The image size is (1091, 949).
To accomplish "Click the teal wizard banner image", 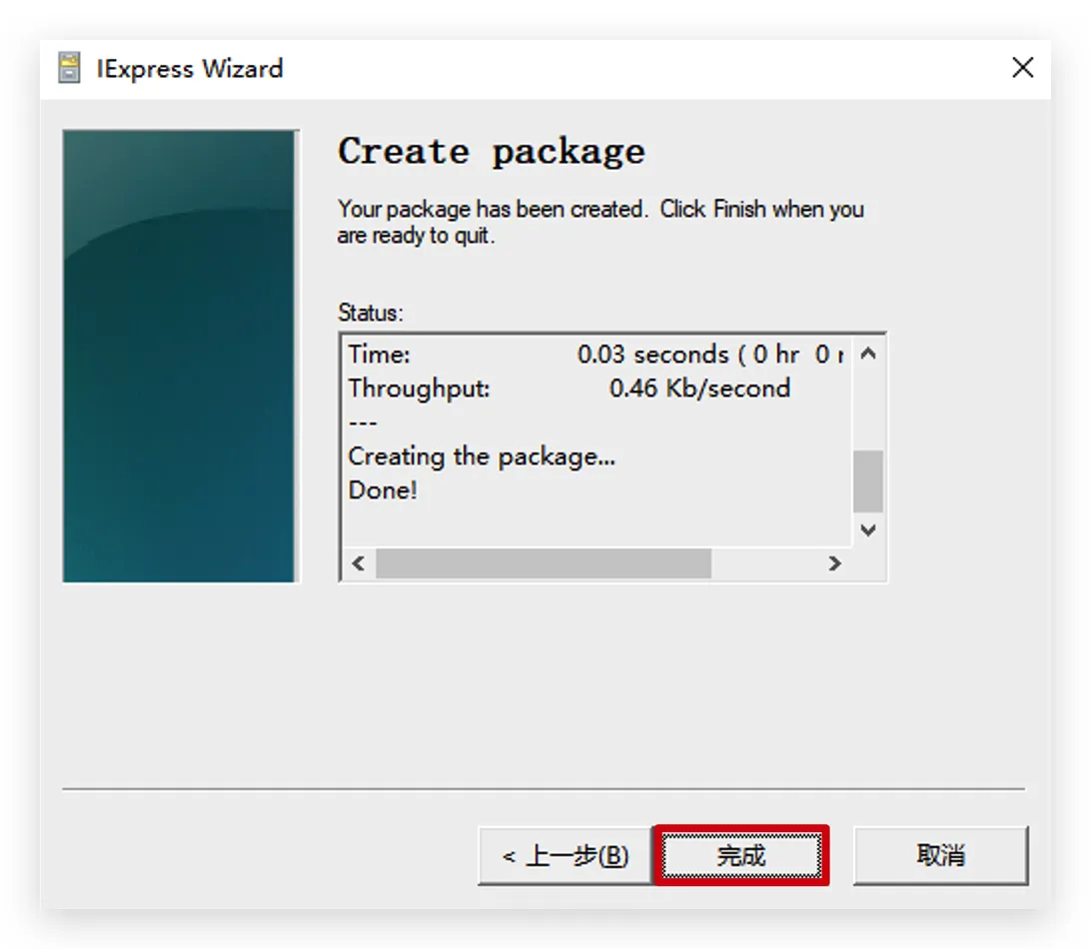I will coord(180,356).
